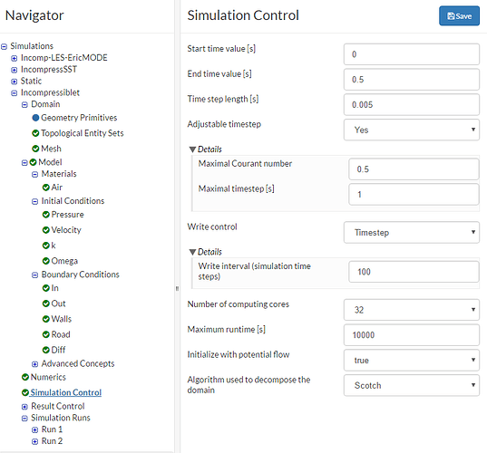The height and width of the screenshot is (453, 487).
Task: Click the green check next to Topological Entity Sets
Action: (x=35, y=133)
